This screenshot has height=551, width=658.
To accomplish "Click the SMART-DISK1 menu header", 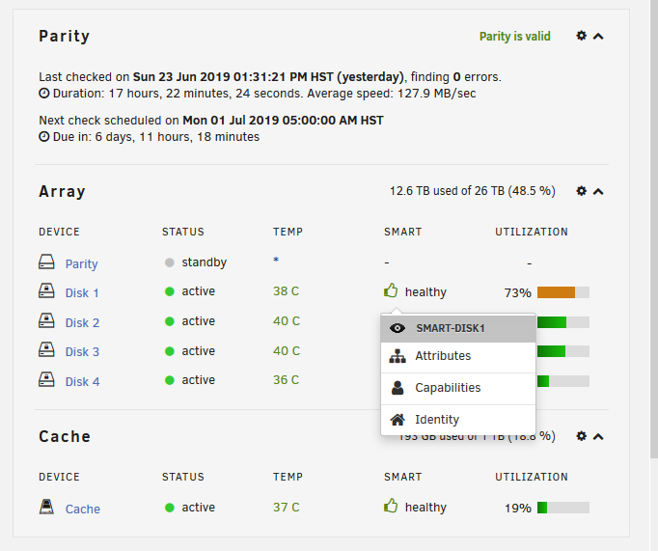I will 458,328.
